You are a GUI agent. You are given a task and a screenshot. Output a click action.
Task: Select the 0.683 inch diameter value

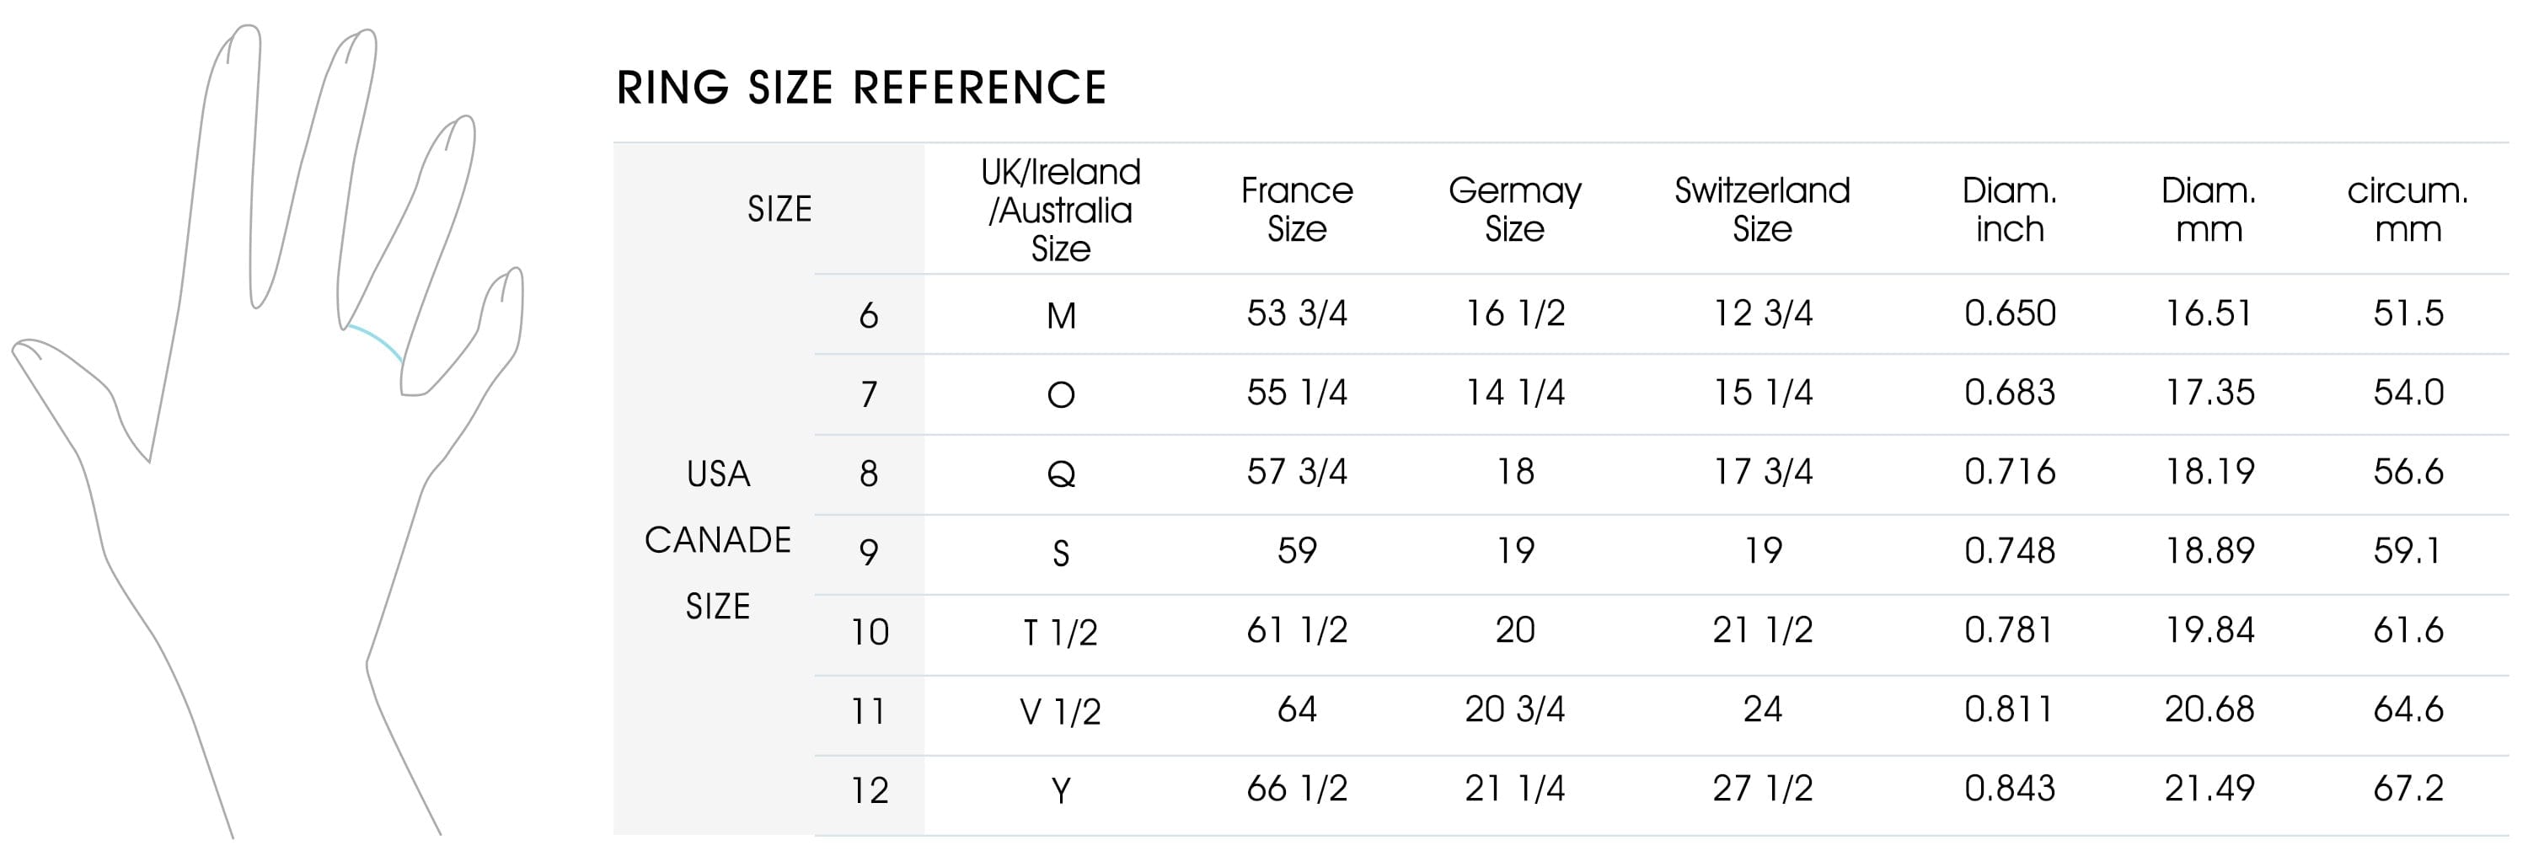point(2009,393)
